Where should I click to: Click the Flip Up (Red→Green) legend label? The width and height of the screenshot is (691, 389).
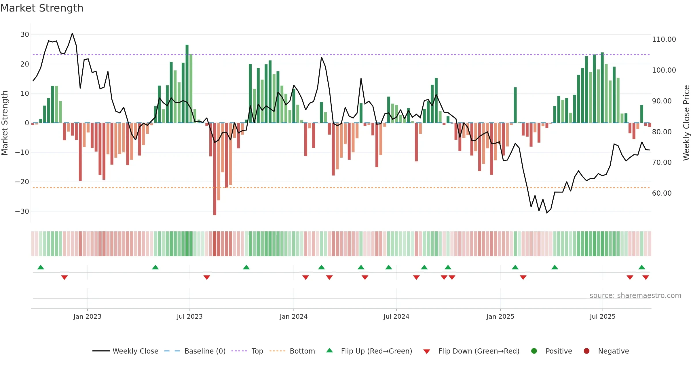coord(376,351)
